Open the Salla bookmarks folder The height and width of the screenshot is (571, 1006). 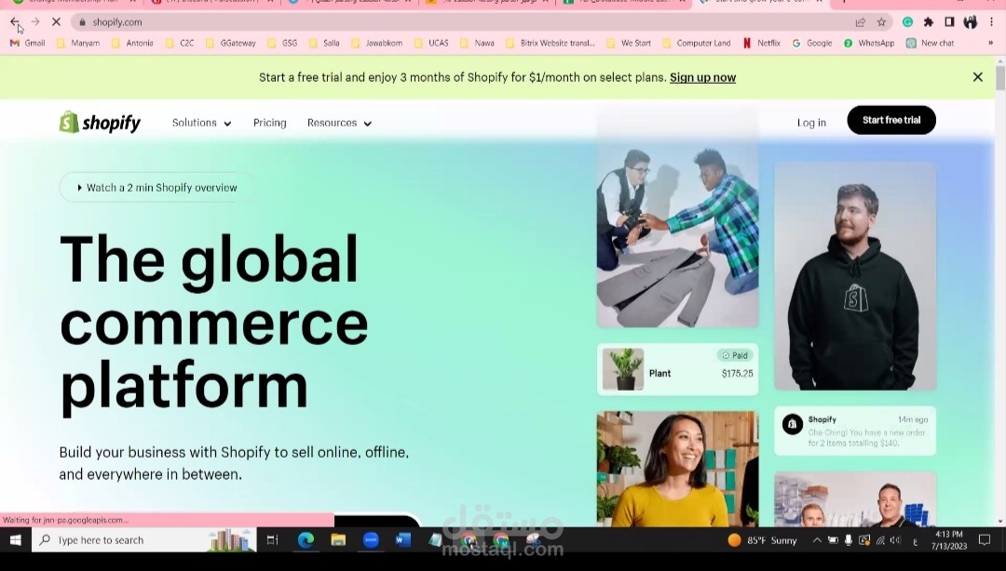[325, 43]
